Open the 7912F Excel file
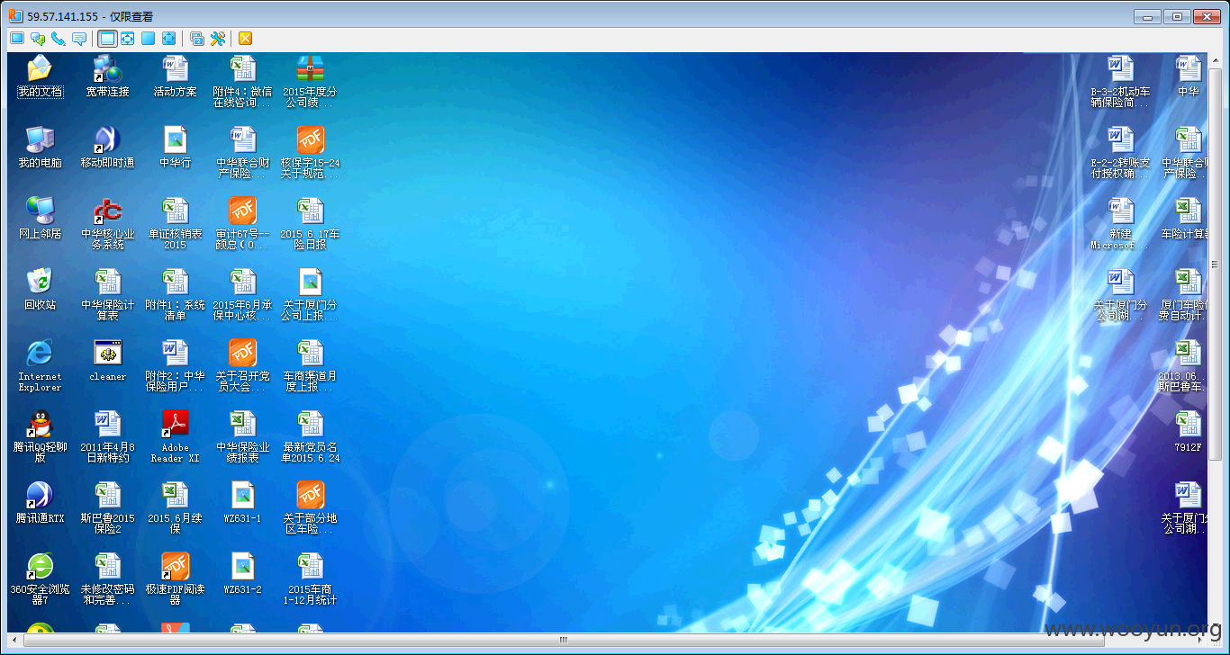The width and height of the screenshot is (1230, 655). 1188,432
